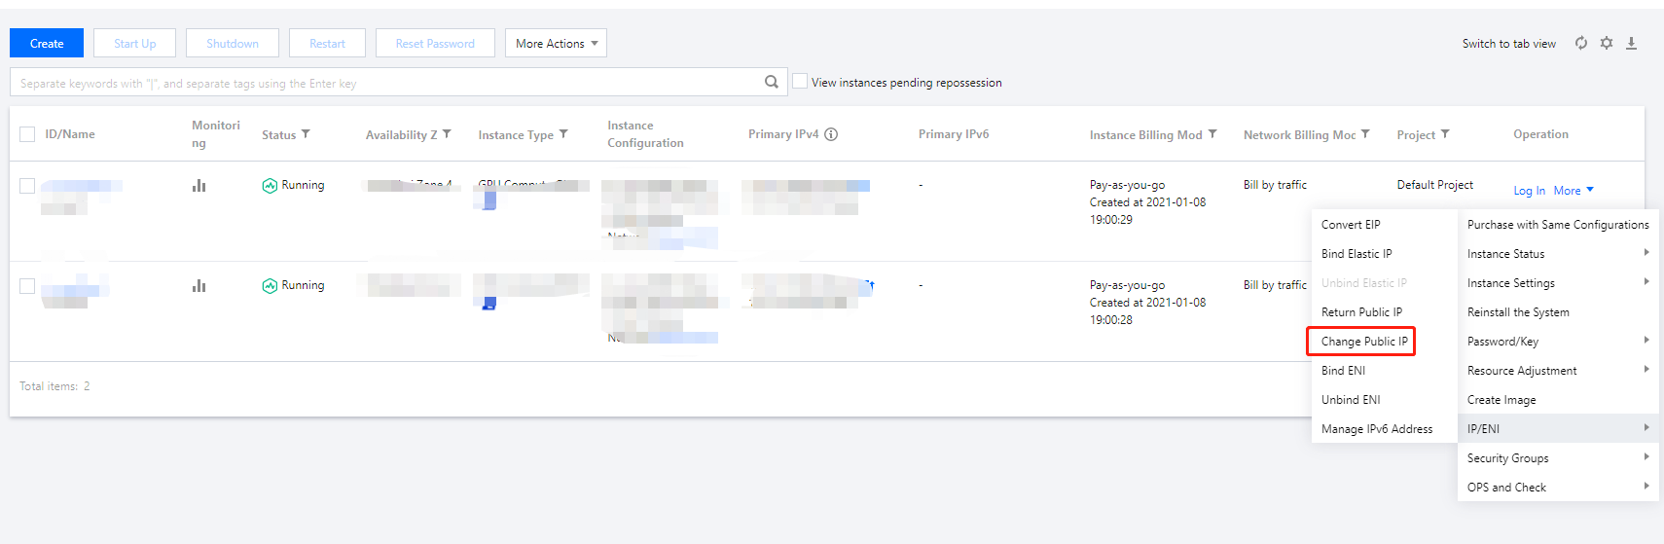The height and width of the screenshot is (544, 1664).
Task: Click the Log In link
Action: [1529, 191]
